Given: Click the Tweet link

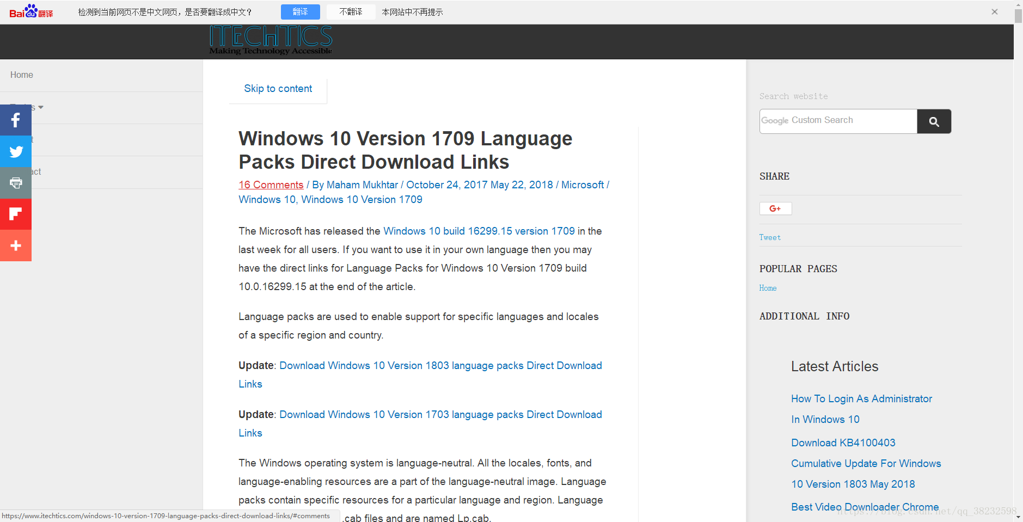Looking at the screenshot, I should pos(770,237).
